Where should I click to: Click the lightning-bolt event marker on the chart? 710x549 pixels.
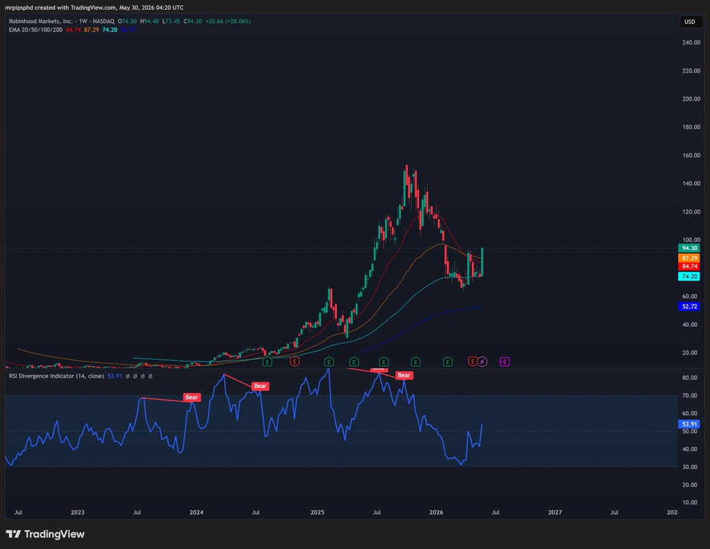point(482,361)
